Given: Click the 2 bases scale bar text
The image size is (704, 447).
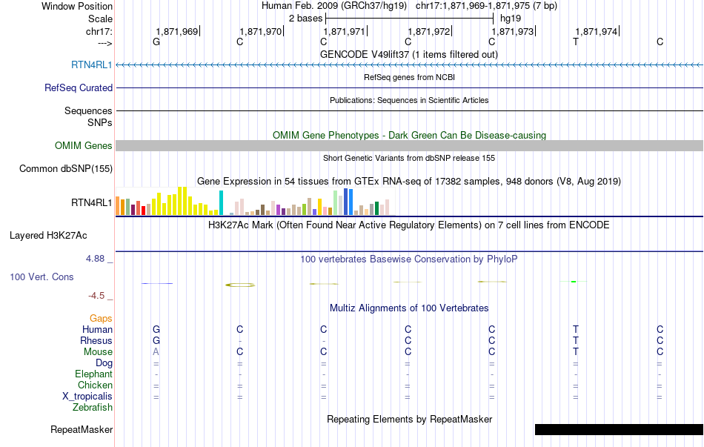Looking at the screenshot, I should coord(306,19).
